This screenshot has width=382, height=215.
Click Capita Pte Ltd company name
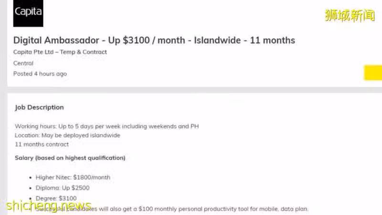click(33, 52)
